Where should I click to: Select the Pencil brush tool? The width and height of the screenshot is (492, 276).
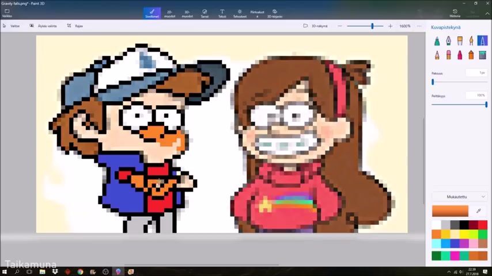[x=437, y=55]
